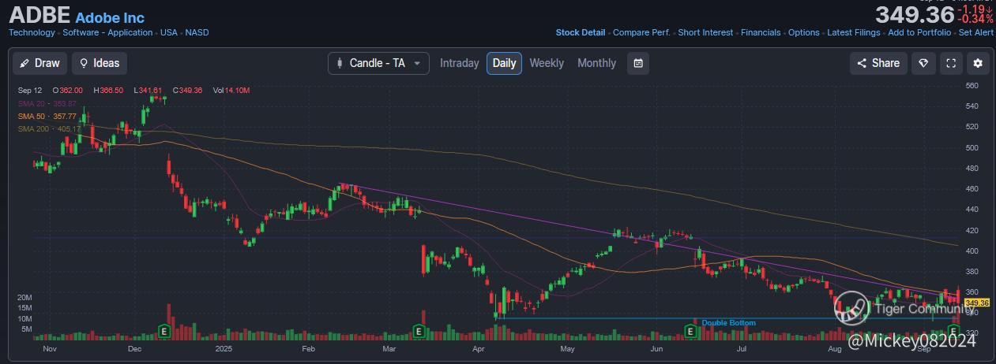
Task: Select the Weekly timeframe
Action: click(547, 63)
